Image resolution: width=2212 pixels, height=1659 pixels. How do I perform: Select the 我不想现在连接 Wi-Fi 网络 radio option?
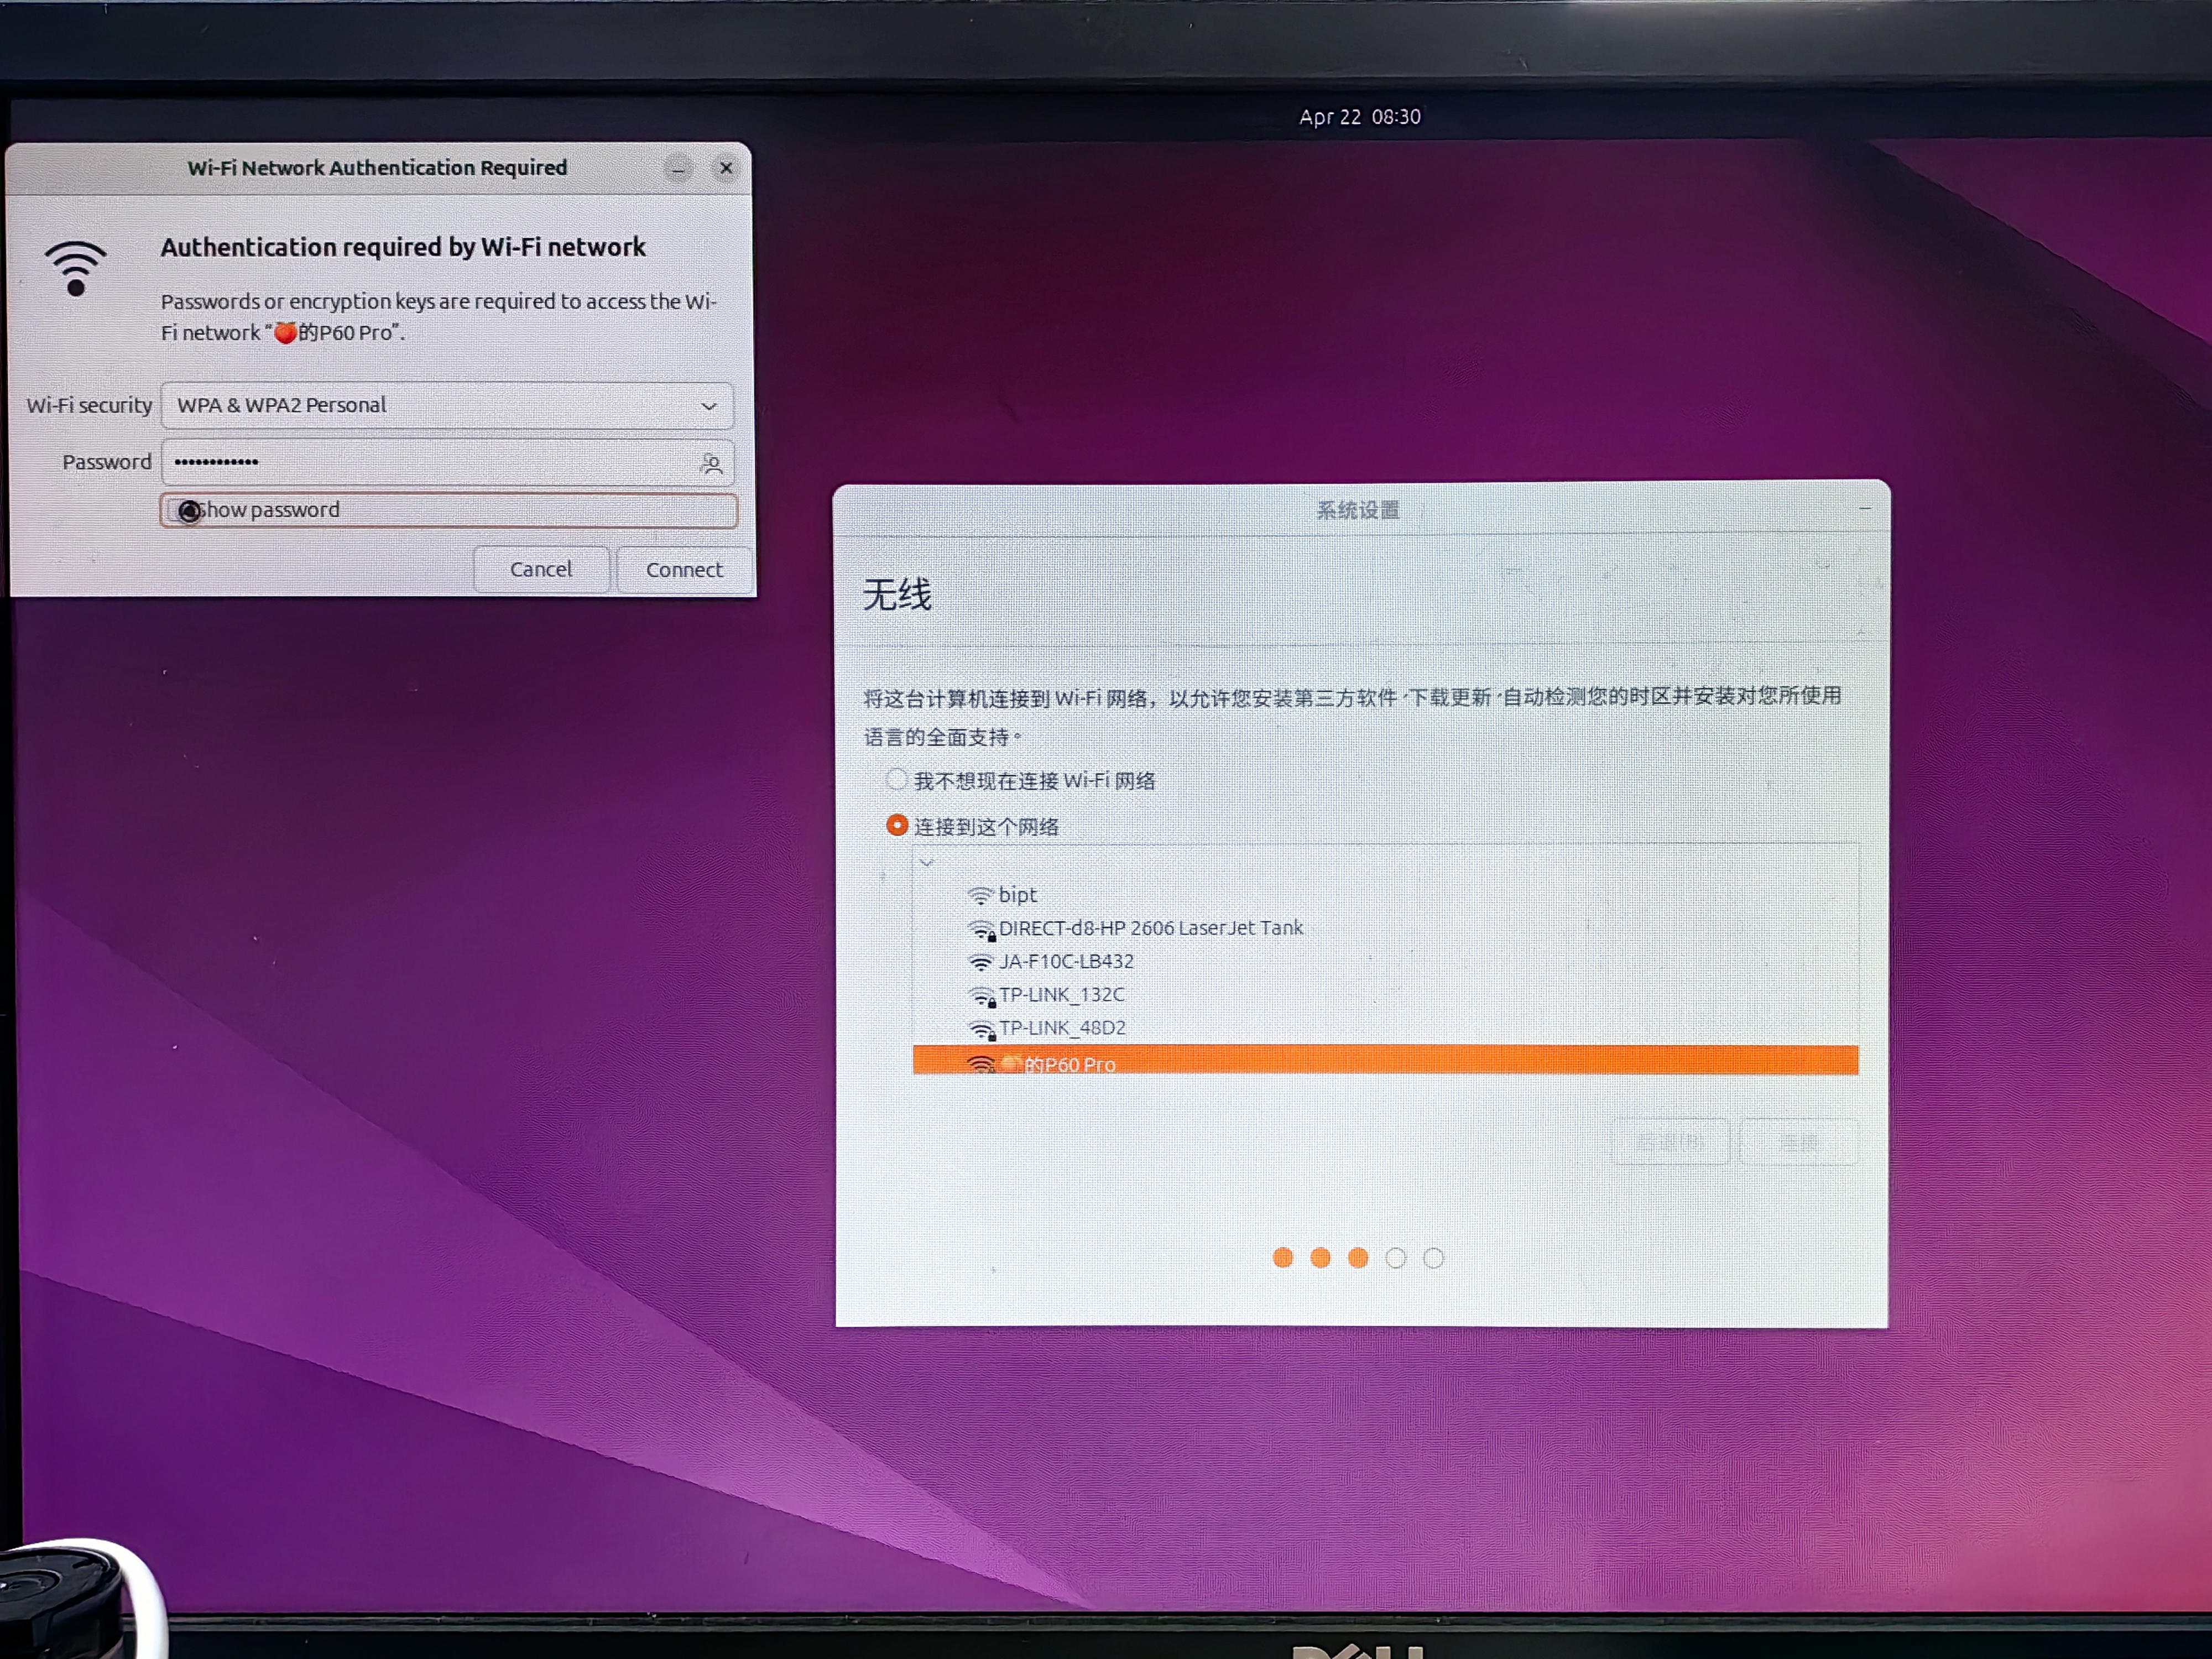pos(896,779)
